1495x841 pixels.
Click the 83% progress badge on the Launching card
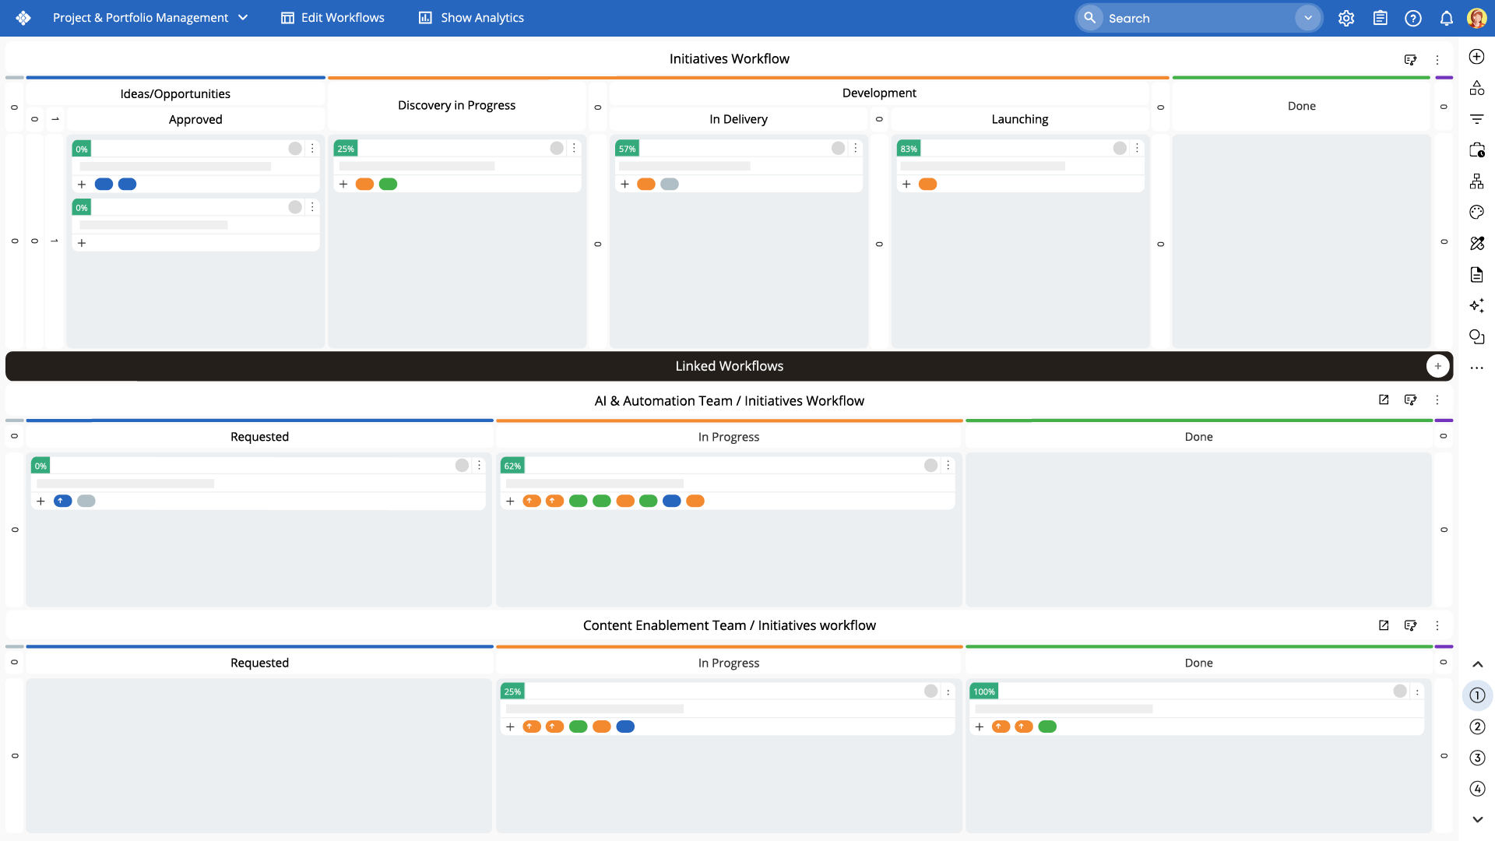point(908,149)
